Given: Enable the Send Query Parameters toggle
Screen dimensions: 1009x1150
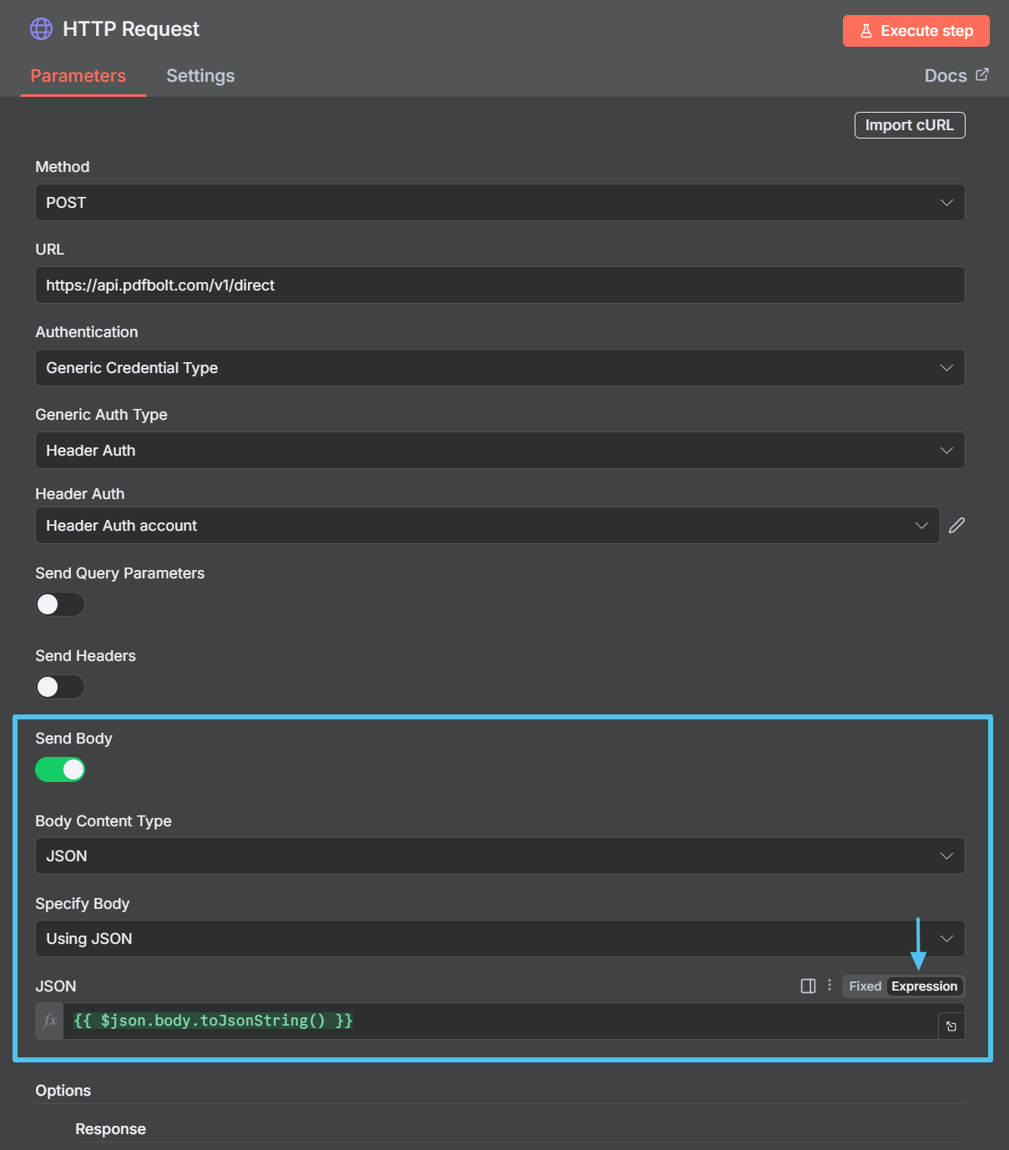Looking at the screenshot, I should point(59,603).
